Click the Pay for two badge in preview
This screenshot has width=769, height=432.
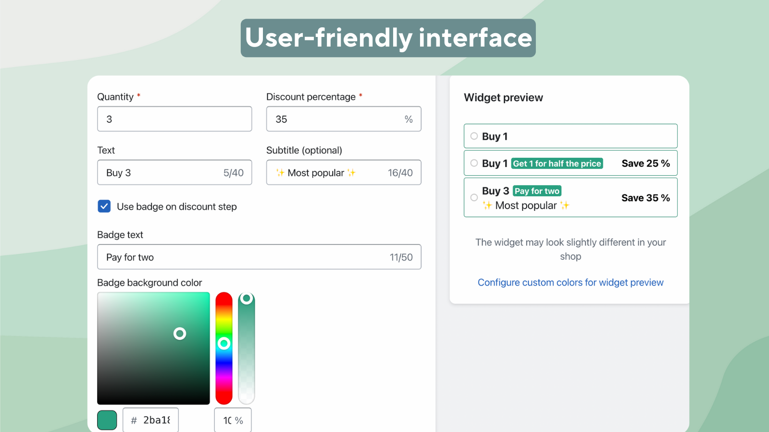(x=537, y=191)
